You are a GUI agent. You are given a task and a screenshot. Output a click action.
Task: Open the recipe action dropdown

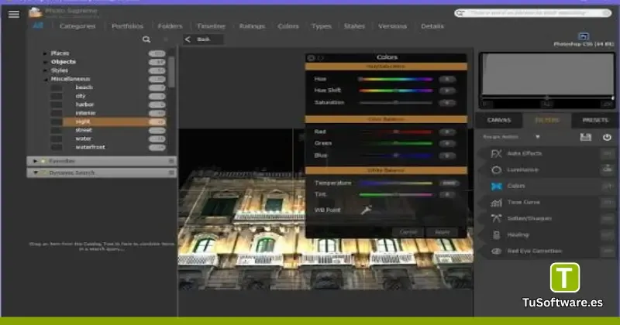[537, 137]
